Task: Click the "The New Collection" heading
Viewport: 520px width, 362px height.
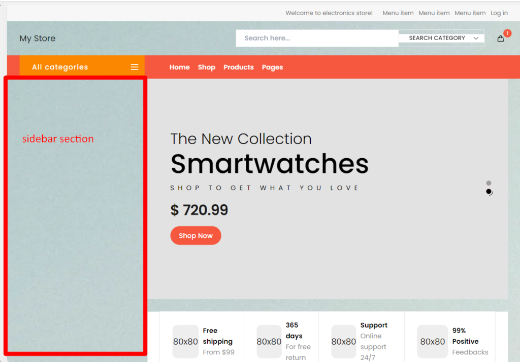Action: [241, 139]
